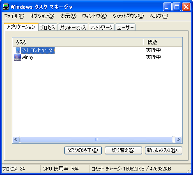Click the Task Manager title bar icon
Image resolution: width=193 pixels, height=175 pixels.
(6, 7)
